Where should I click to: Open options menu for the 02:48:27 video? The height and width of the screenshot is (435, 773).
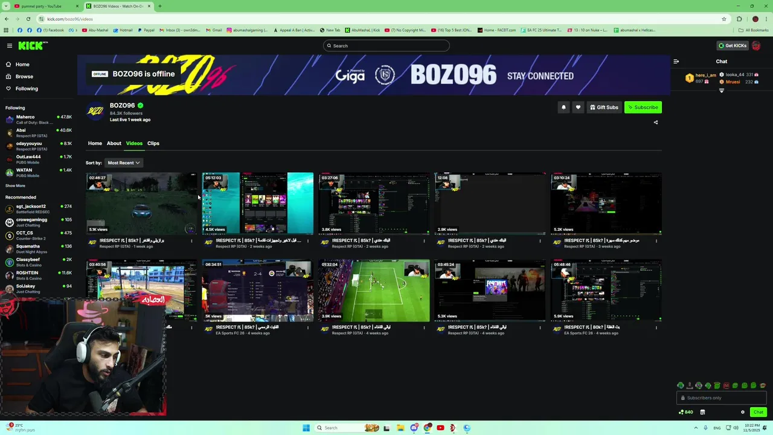(x=192, y=241)
